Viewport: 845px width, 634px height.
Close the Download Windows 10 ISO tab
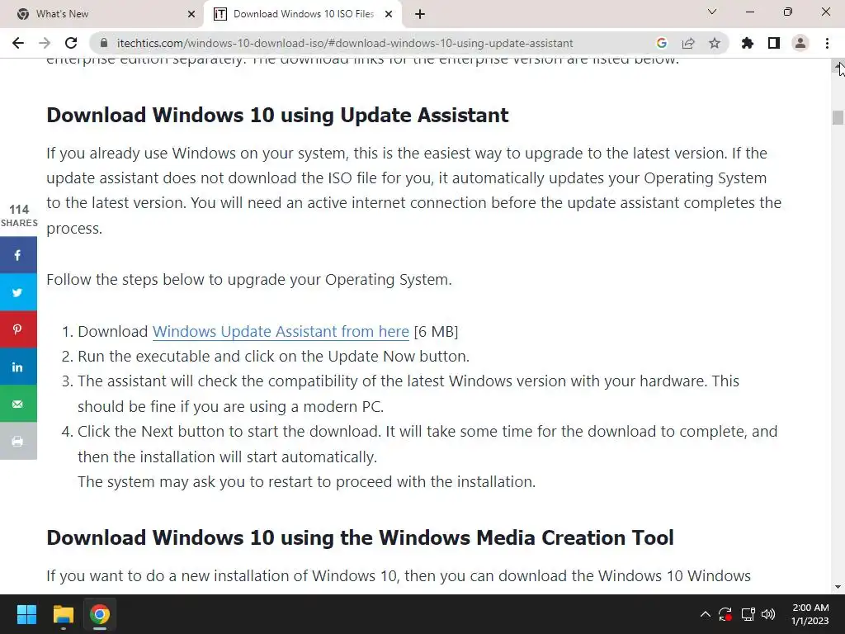389,15
